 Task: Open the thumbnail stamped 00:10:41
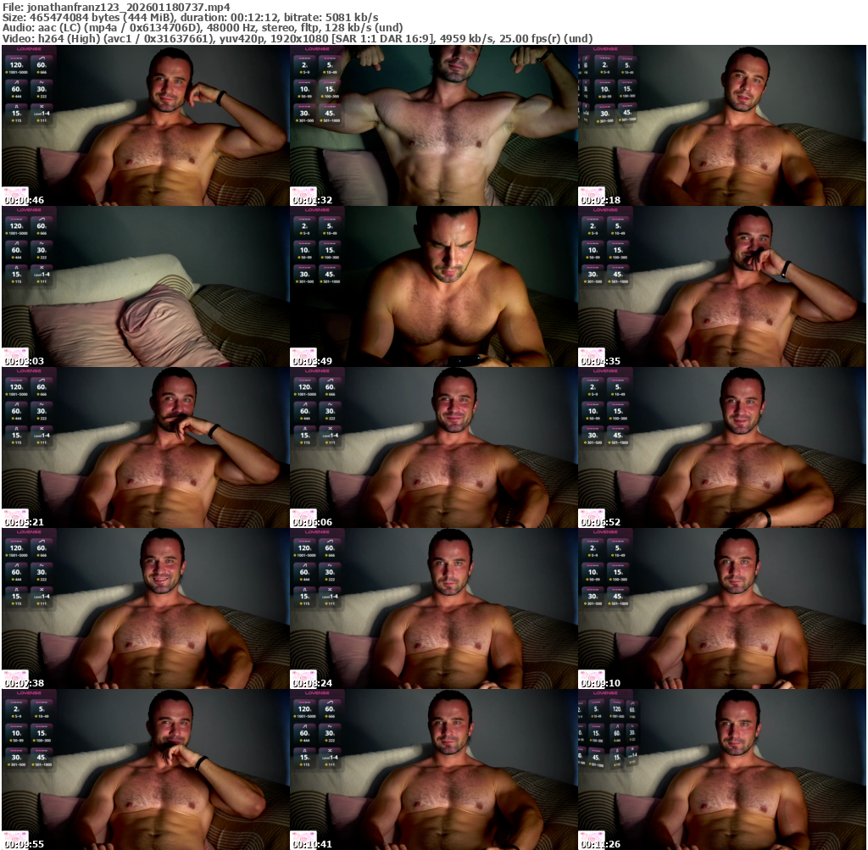[x=433, y=769]
